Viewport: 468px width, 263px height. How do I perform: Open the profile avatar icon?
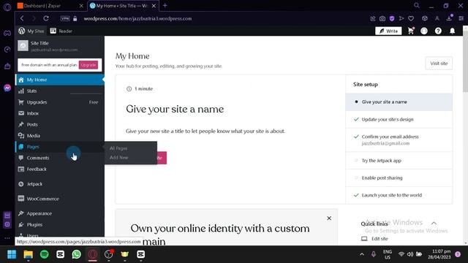(424, 31)
